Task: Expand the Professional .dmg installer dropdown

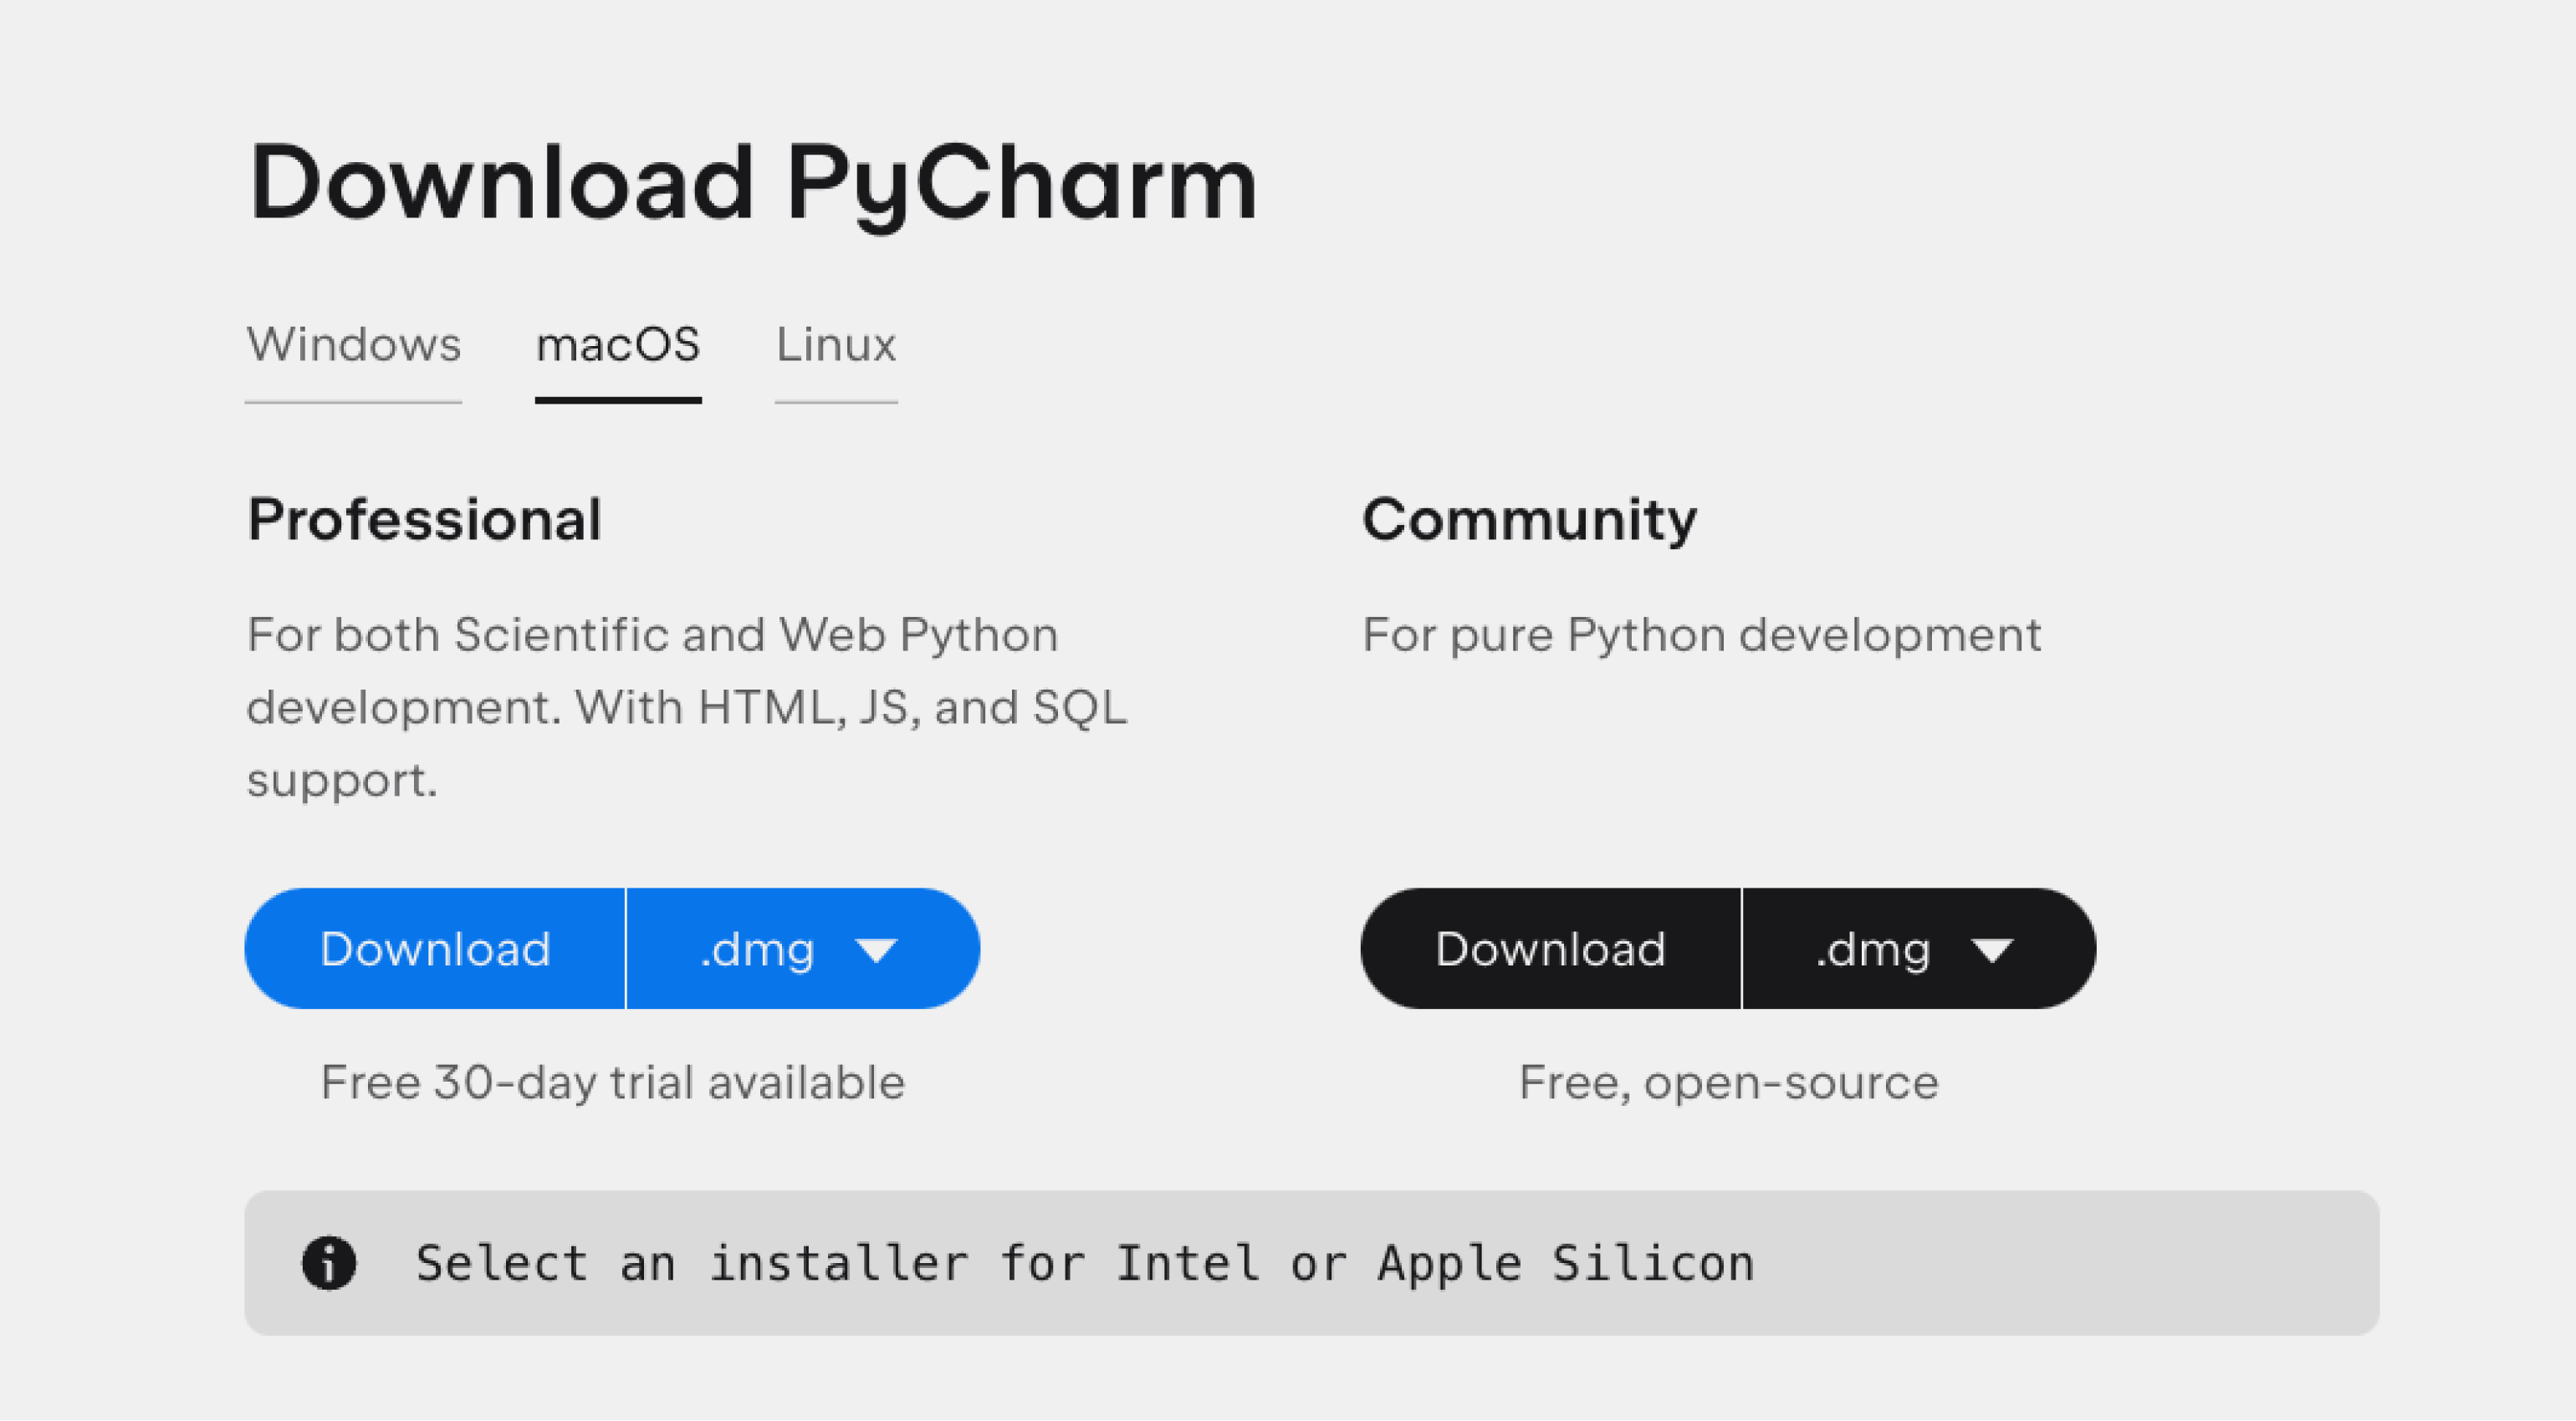Action: 803,949
